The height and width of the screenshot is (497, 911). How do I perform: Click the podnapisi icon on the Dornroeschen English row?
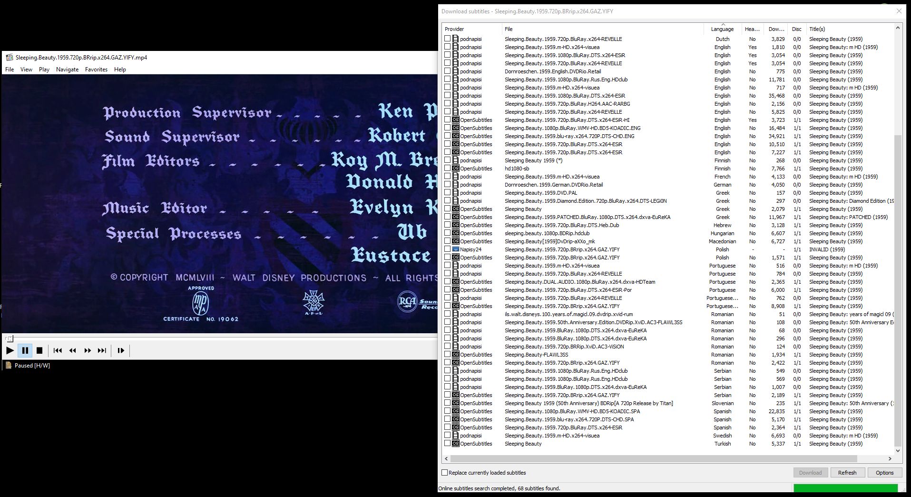point(455,71)
